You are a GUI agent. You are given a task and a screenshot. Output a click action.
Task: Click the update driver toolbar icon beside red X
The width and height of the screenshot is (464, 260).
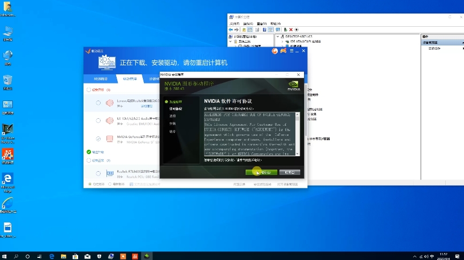click(286, 29)
